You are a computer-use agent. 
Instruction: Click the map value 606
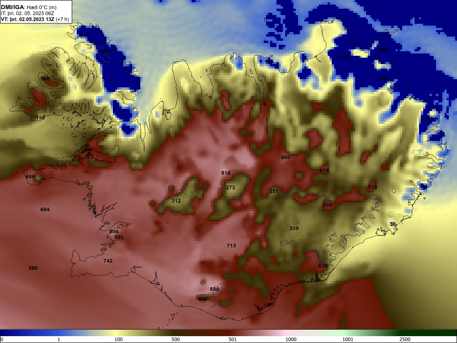(327, 205)
